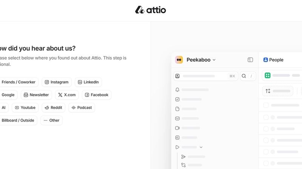Screen dimensions: 302x169
Task: Click the LinkedIn logo icon
Action: [x=80, y=82]
